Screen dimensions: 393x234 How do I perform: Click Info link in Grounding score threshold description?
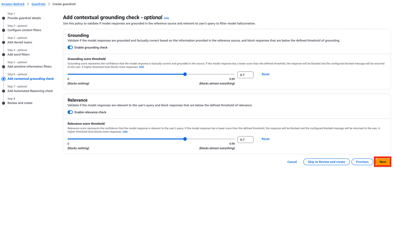pos(141,67)
